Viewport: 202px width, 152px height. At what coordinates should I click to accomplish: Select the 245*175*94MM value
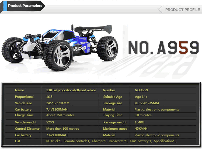(x=58, y=103)
